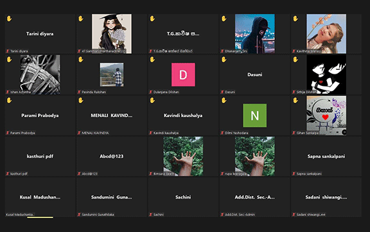Select the Add.Dist. Sec.-Admin participant tile
The height and width of the screenshot is (232, 370).
[255, 197]
